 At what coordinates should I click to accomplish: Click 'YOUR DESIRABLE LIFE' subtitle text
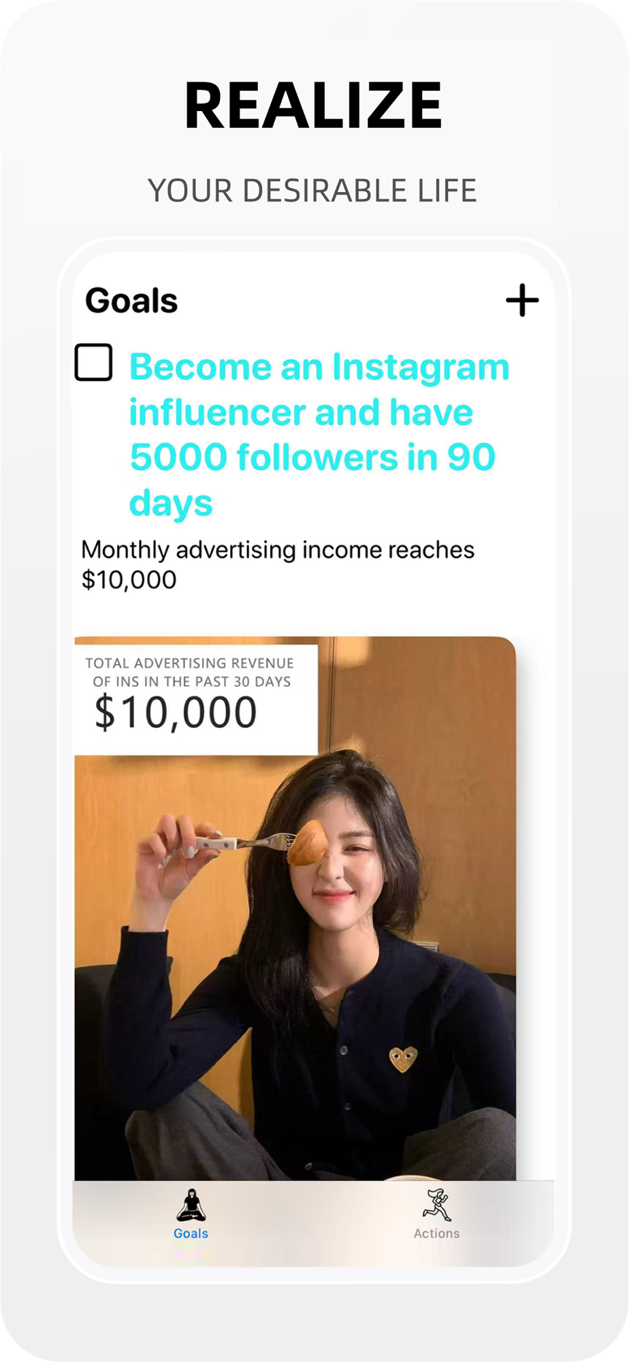click(x=312, y=191)
